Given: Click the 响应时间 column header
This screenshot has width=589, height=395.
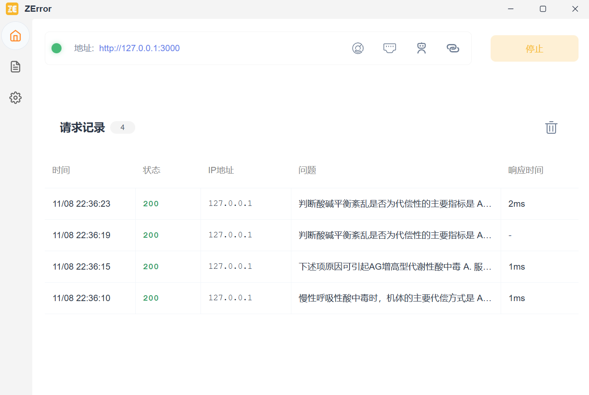Looking at the screenshot, I should [x=526, y=170].
